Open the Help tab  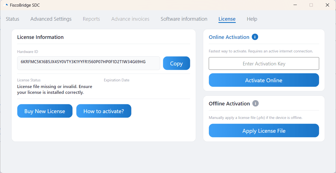[252, 19]
